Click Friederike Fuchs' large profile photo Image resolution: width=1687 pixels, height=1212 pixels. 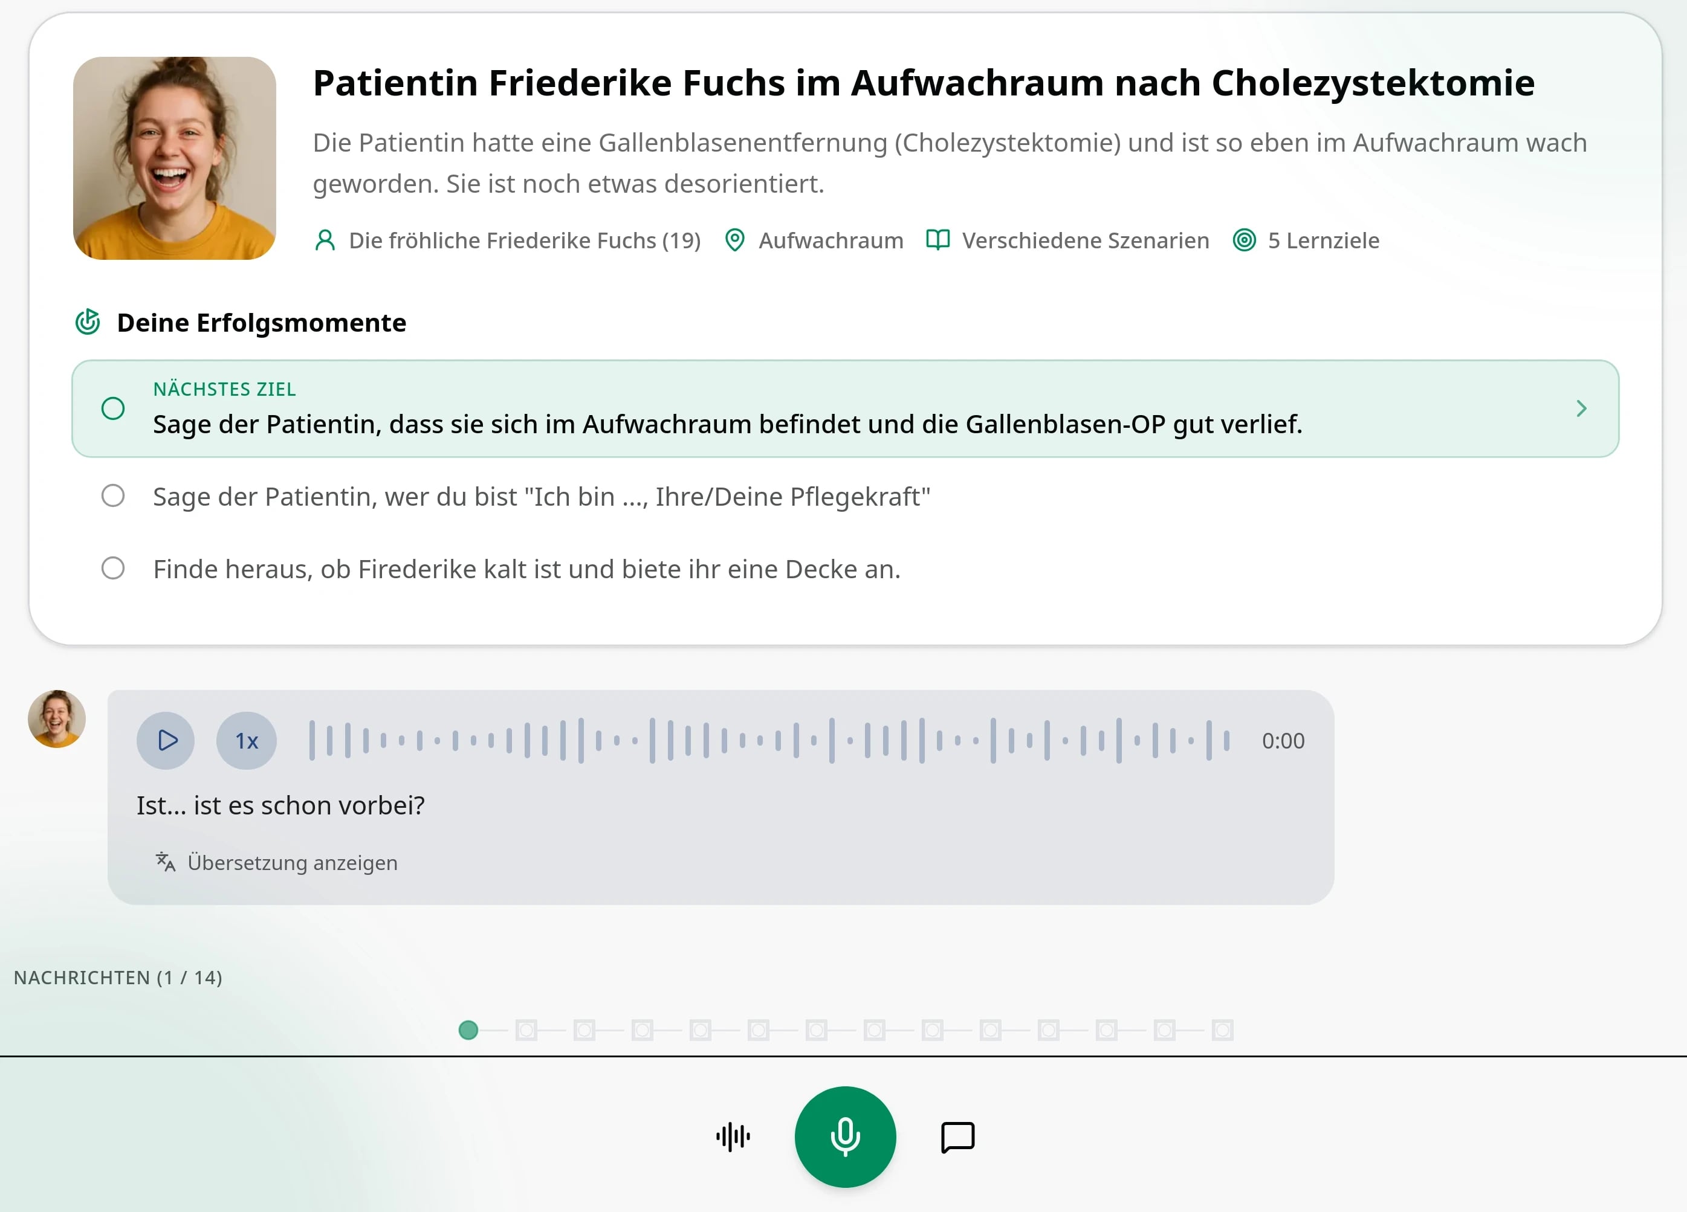click(x=174, y=158)
